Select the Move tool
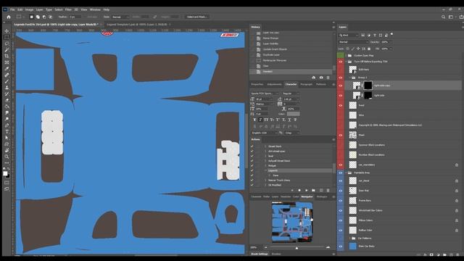 [7, 31]
